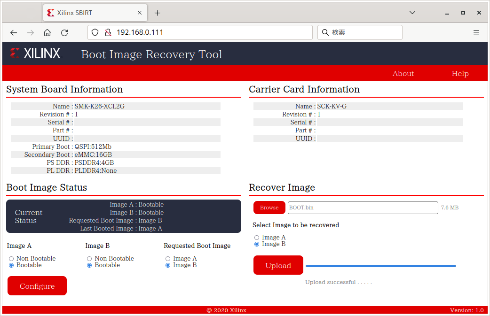The height and width of the screenshot is (316, 490).
Task: Open the Help menu item
Action: point(460,73)
